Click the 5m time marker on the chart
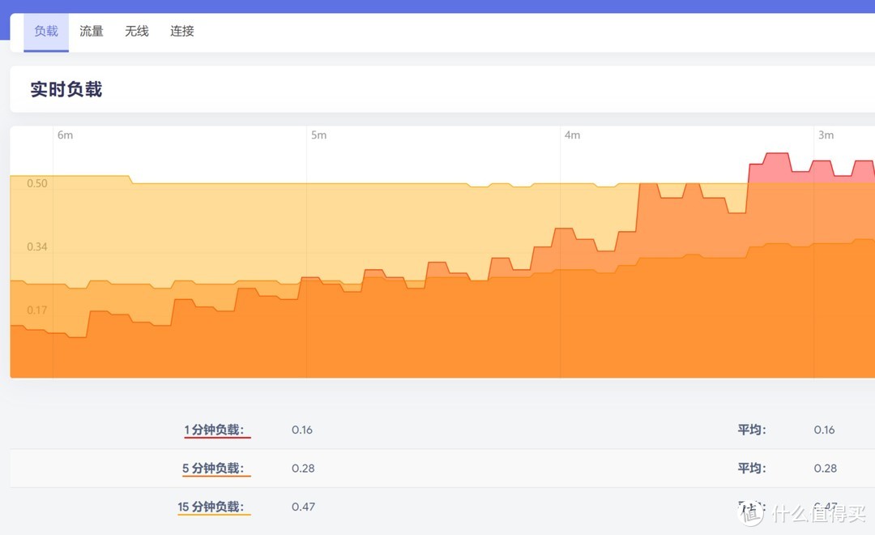This screenshot has width=875, height=535. click(318, 135)
